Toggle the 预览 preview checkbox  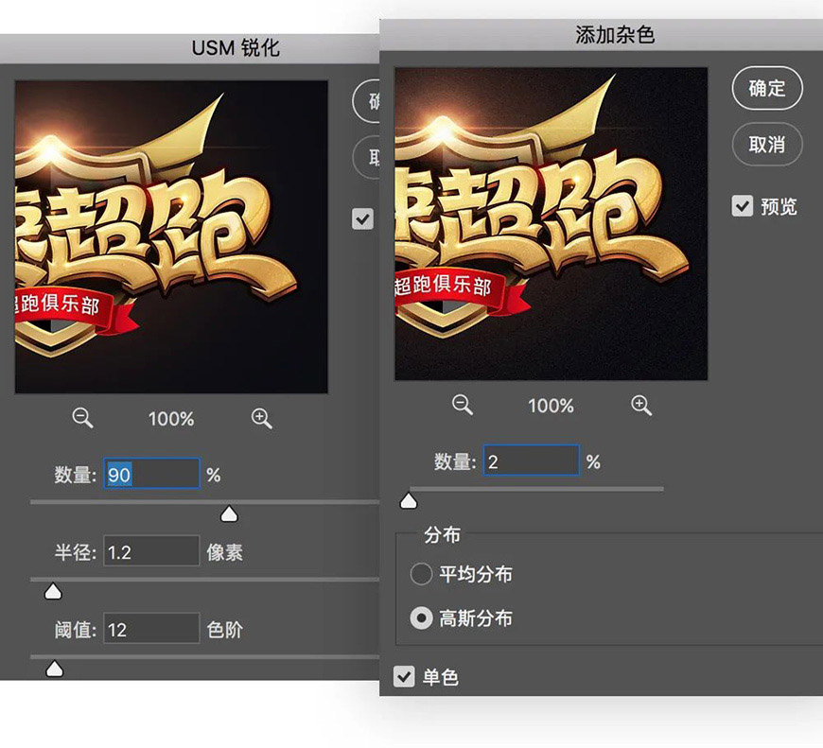tap(743, 207)
